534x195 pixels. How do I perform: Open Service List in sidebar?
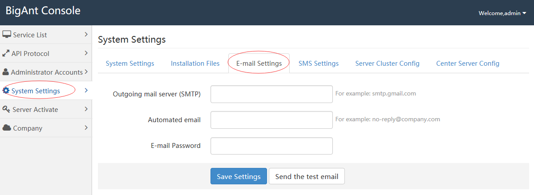click(x=46, y=35)
